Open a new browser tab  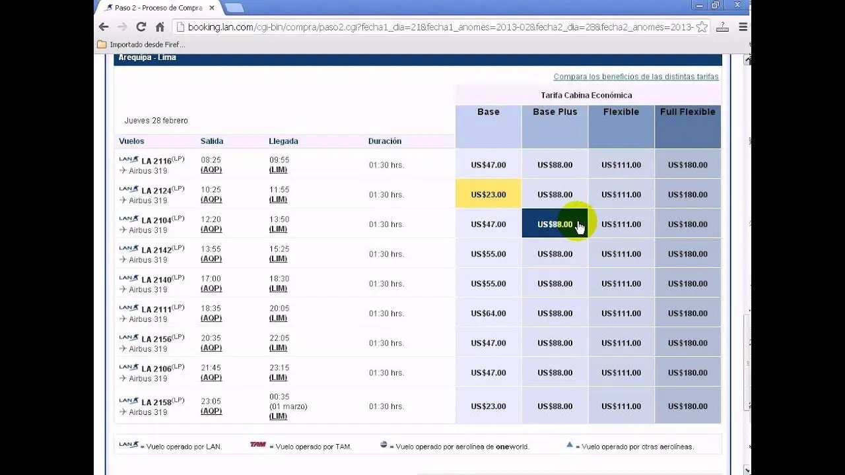(234, 8)
